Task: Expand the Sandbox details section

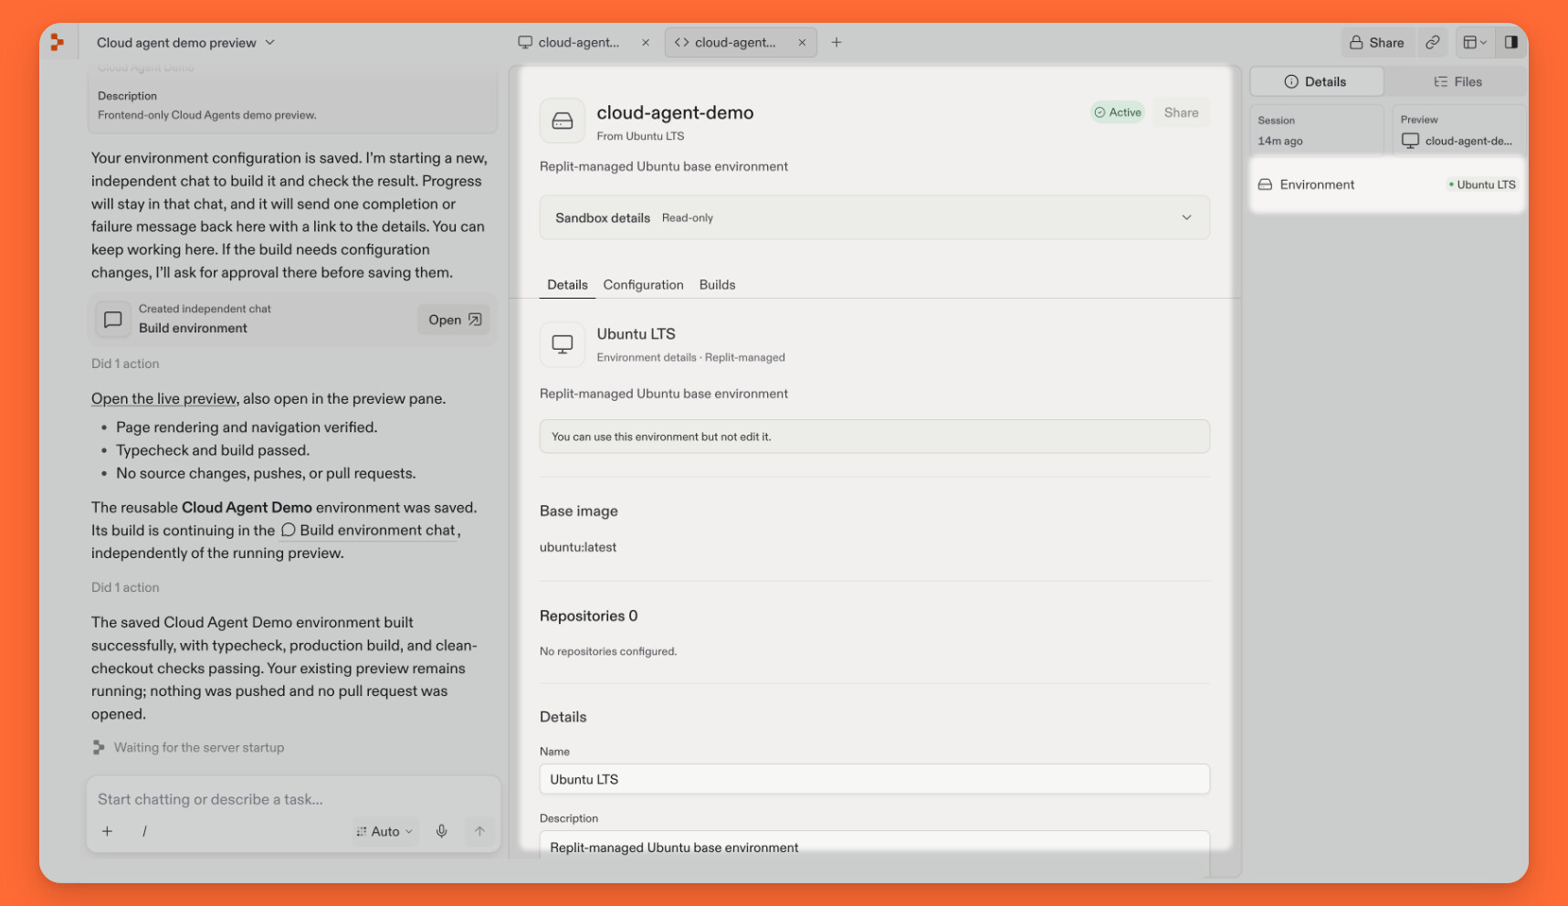Action: (874, 217)
